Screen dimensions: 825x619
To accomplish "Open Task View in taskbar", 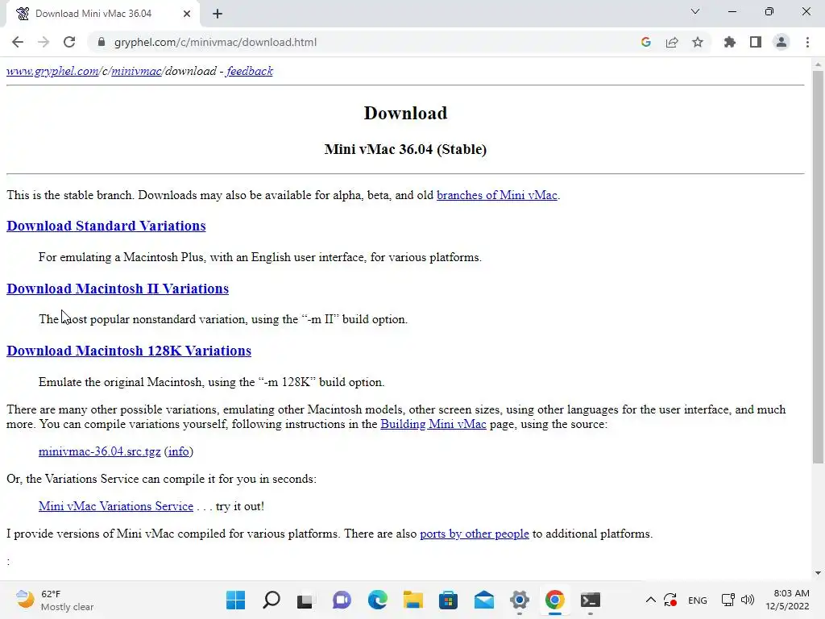I will [x=305, y=600].
